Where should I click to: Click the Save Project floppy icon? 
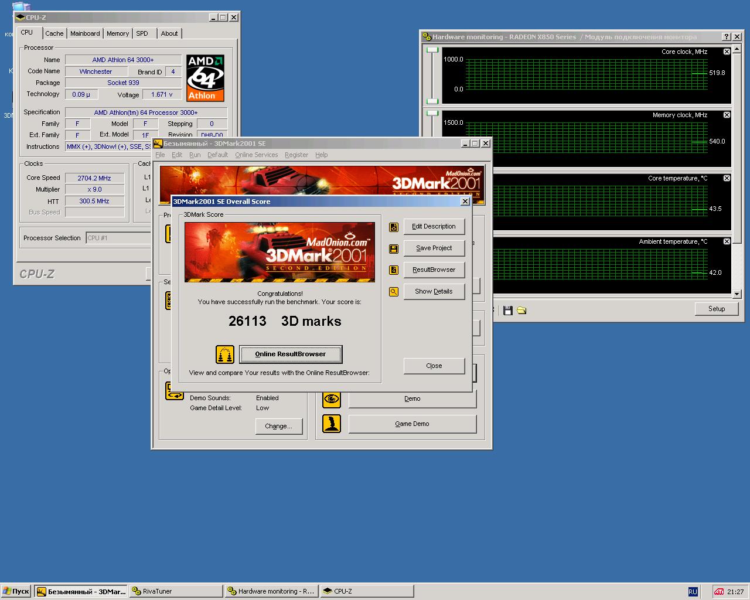click(x=394, y=248)
